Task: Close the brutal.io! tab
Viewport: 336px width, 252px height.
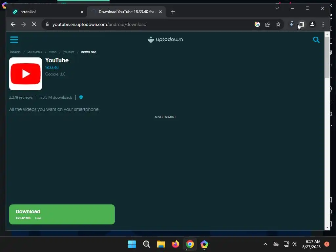Action: [x=82, y=12]
